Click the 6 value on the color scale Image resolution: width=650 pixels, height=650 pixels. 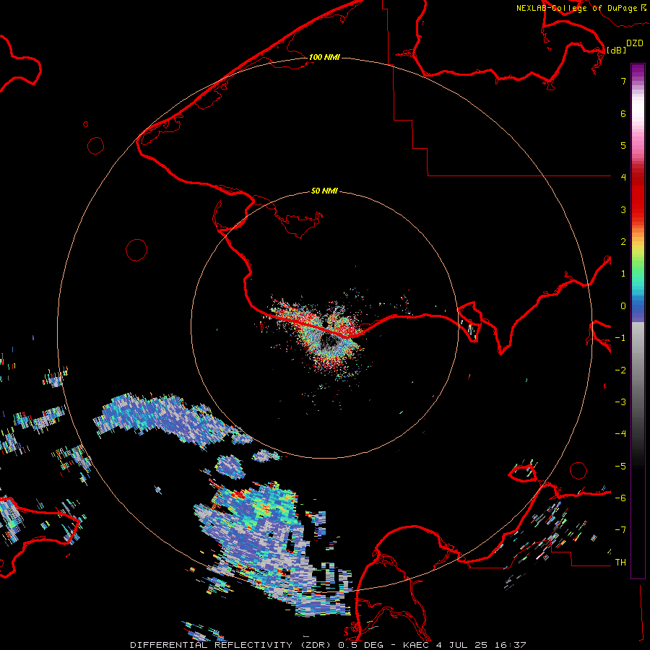click(623, 113)
